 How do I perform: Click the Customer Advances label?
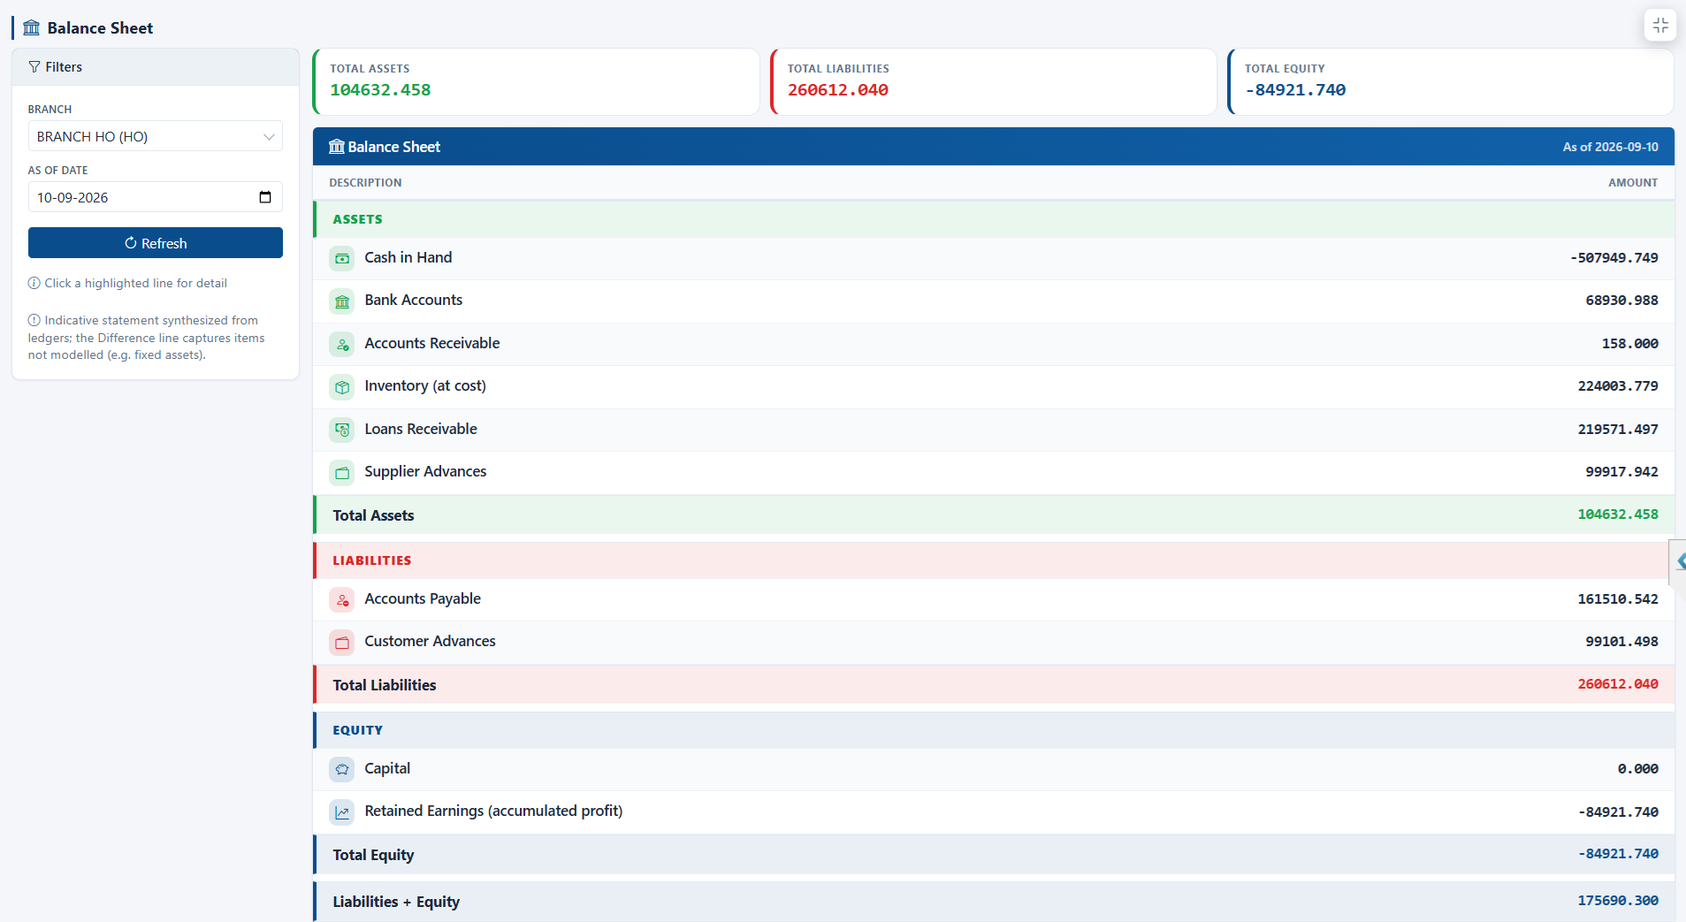point(430,641)
